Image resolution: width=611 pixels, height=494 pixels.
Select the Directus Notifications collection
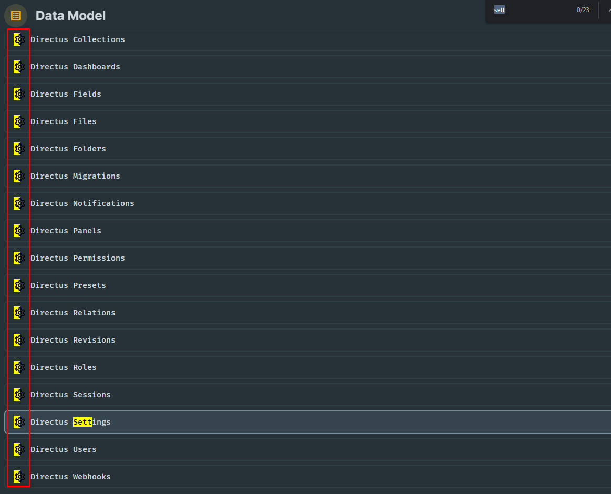tap(308, 203)
